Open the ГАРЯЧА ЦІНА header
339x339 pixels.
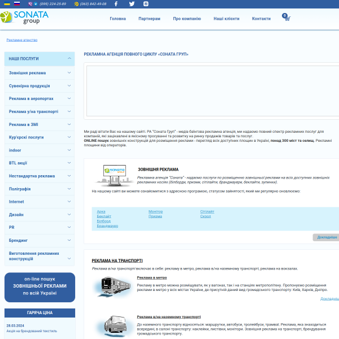[x=40, y=313]
